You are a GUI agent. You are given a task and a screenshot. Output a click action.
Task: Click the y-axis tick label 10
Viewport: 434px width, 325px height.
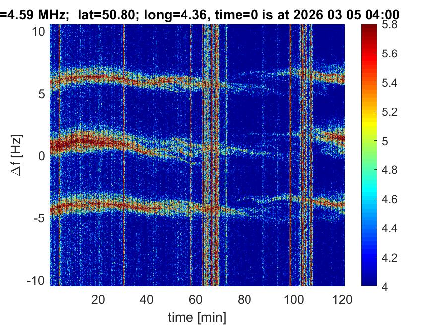(x=39, y=31)
